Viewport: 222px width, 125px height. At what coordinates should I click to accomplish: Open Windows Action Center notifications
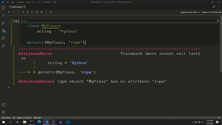[217, 122]
